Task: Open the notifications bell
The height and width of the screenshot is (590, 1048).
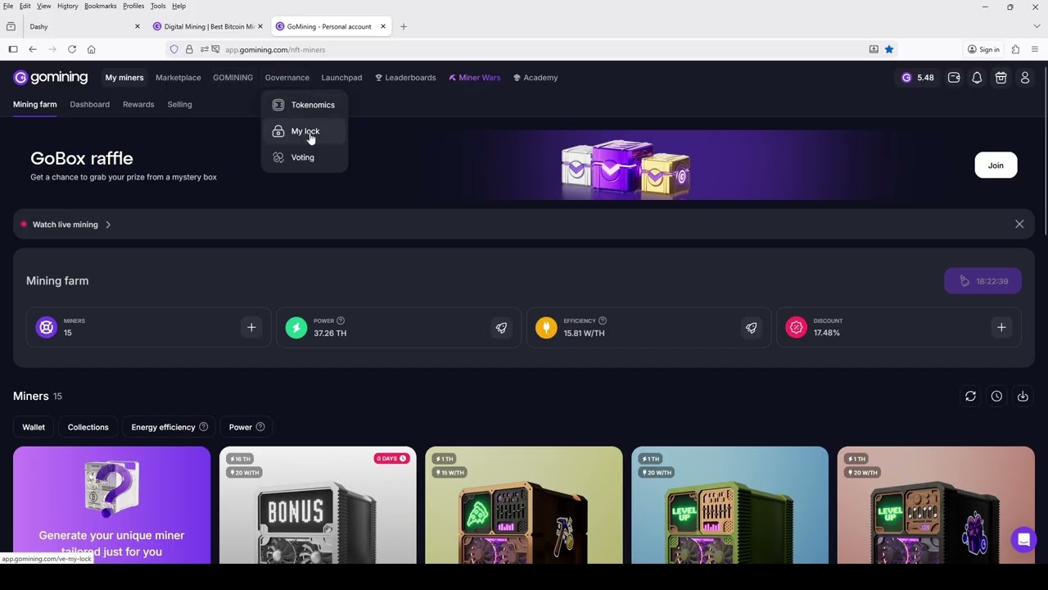Action: [977, 78]
